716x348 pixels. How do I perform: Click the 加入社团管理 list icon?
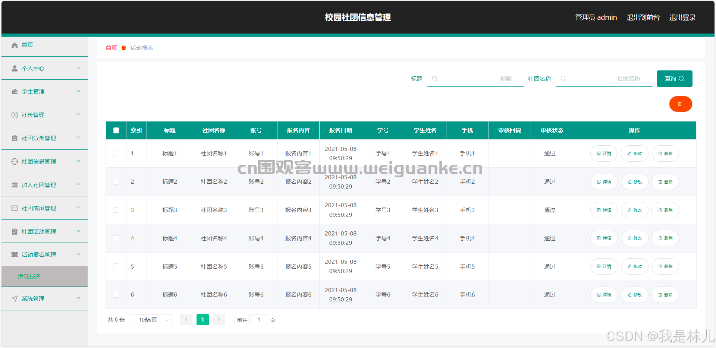(15, 185)
